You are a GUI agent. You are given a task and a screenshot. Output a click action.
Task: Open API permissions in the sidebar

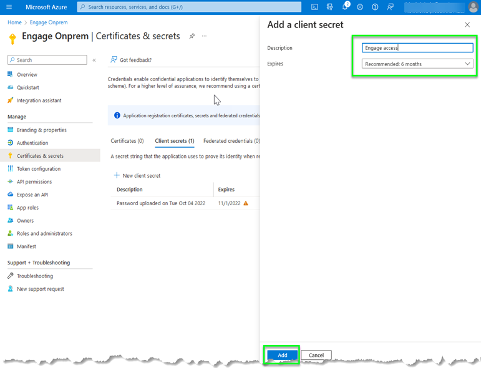click(34, 182)
